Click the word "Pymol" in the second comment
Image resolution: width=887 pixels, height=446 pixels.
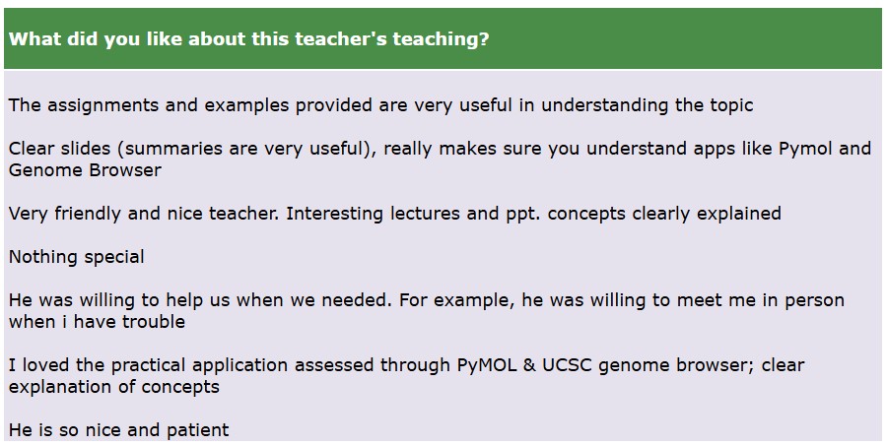[805, 150]
